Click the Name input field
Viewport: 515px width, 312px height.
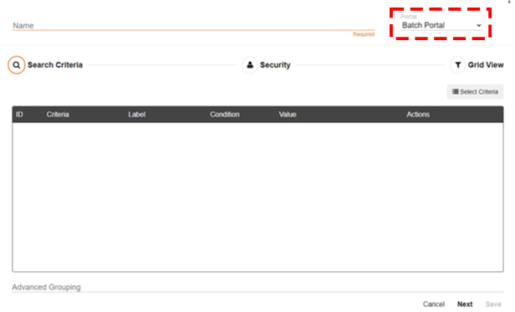coord(193,25)
